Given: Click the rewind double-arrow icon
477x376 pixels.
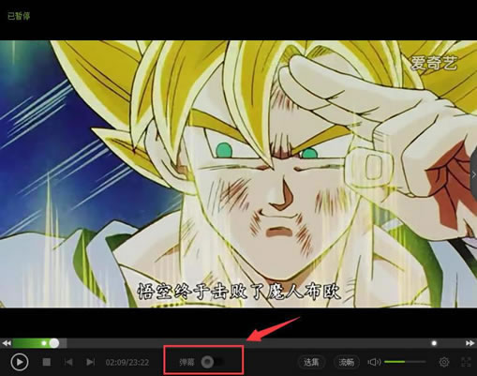Looking at the screenshot, I should point(7,343).
